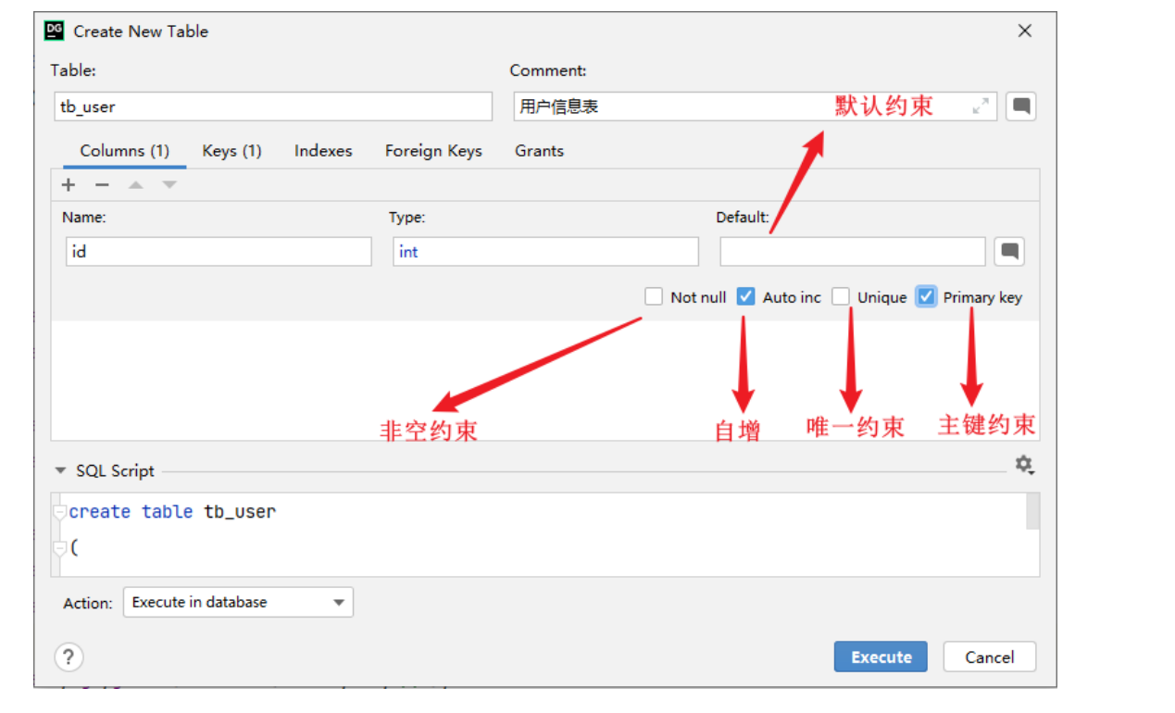Viewport: 1175px width, 713px height.
Task: Fold the create table statement in the SQL script
Action: (60, 512)
